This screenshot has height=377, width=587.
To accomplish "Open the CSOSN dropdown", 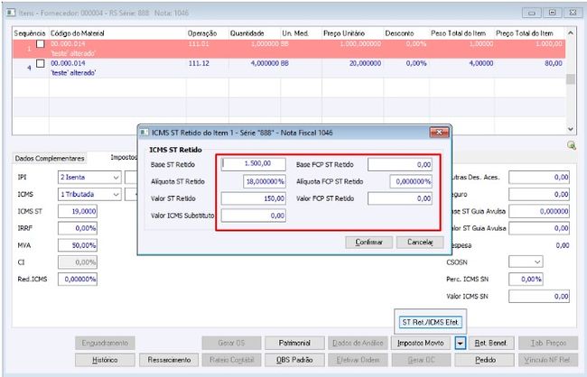I will (x=537, y=262).
